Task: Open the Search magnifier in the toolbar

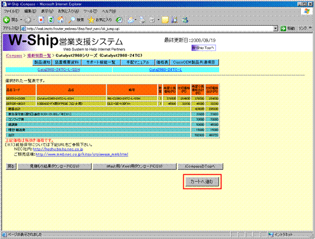Action: 76,20
